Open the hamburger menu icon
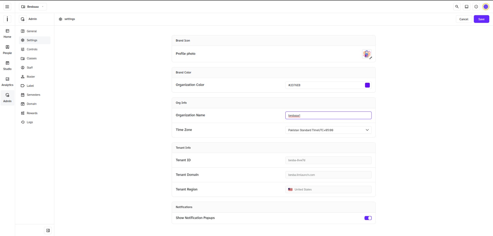The image size is (493, 236). [x=7, y=6]
